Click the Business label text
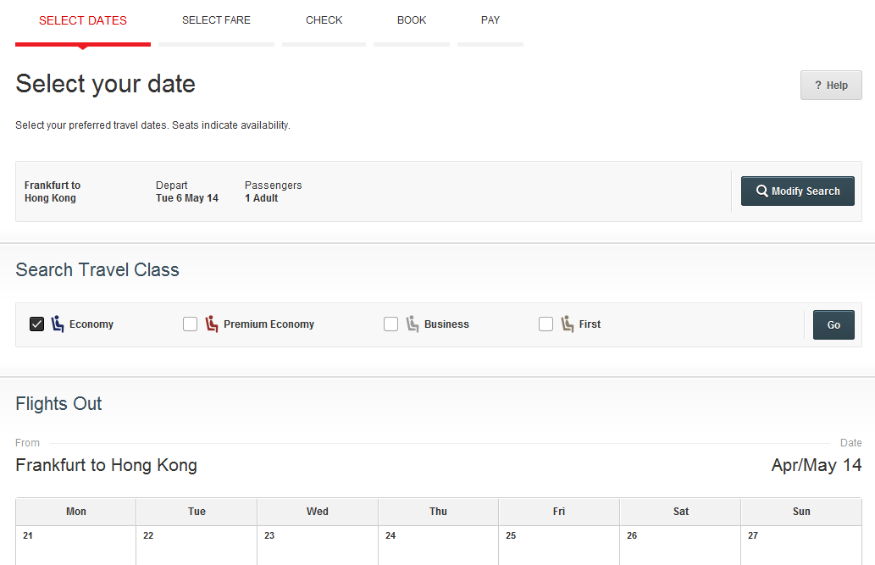 pos(446,324)
